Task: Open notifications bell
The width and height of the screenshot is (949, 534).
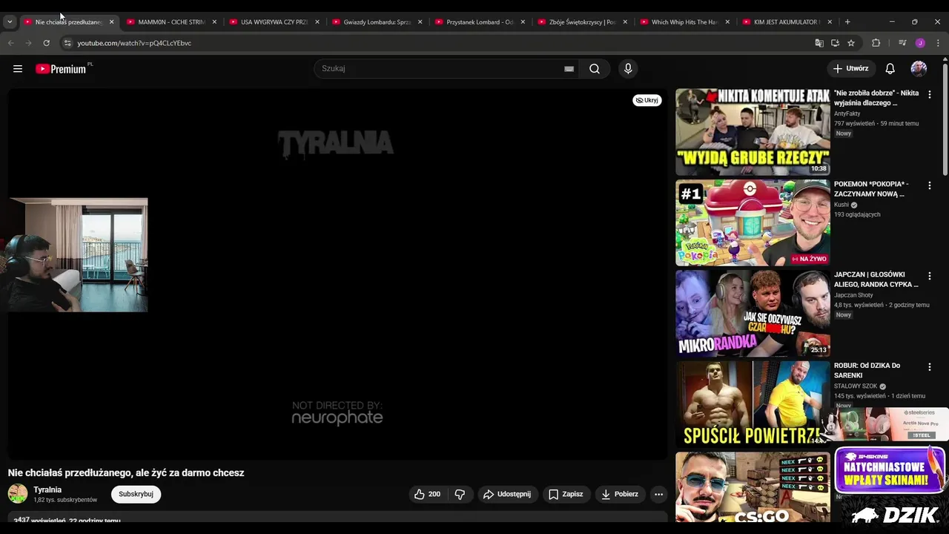Action: click(890, 69)
